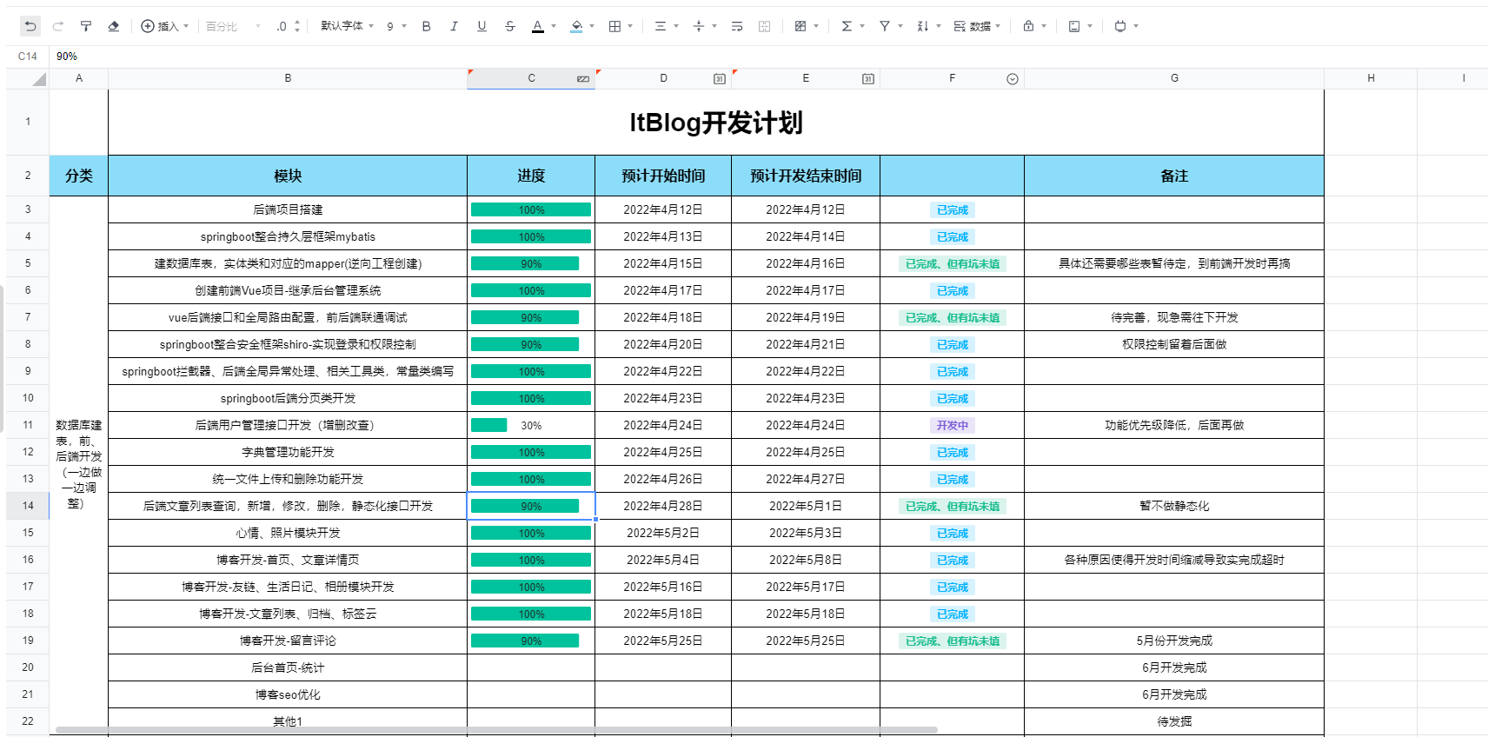Screen dimensions: 1488x737
Task: Click the vertical alignment icon
Action: [699, 26]
